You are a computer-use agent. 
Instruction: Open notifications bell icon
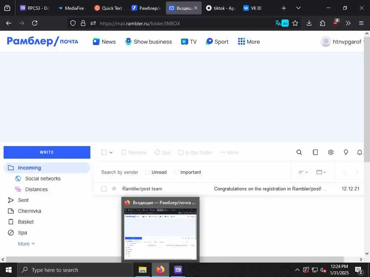(x=360, y=153)
